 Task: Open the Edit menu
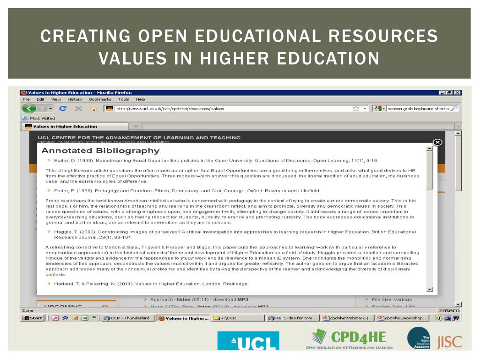pyautogui.click(x=40, y=99)
